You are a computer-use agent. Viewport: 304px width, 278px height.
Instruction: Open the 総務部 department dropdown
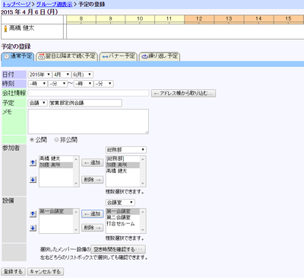(126, 150)
